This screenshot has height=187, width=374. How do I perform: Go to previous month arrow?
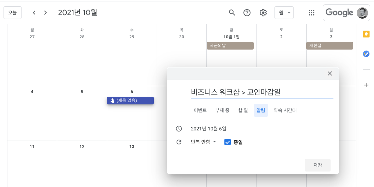click(34, 13)
